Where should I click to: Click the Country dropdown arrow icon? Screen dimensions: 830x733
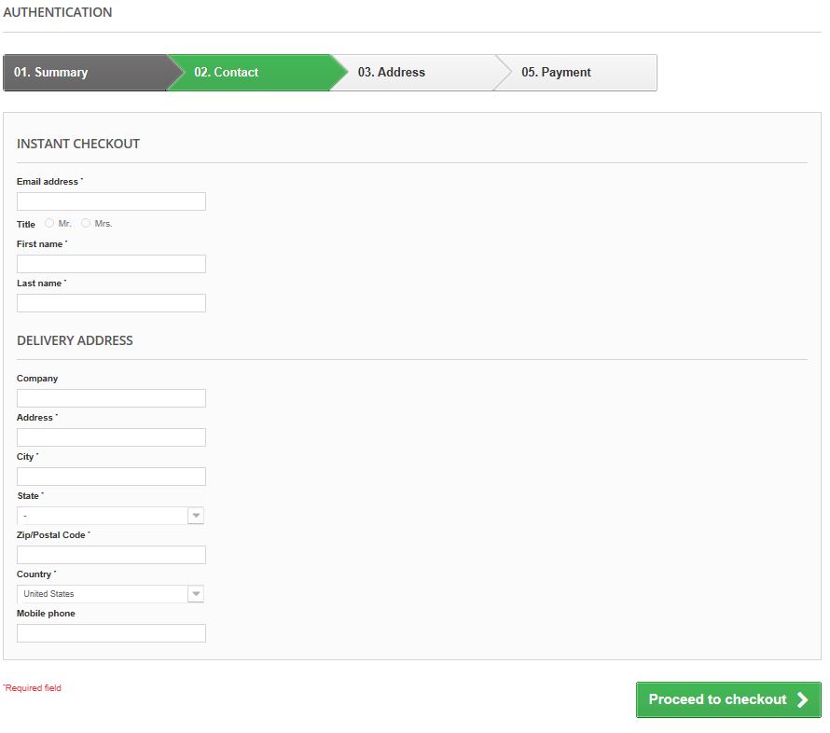point(196,594)
